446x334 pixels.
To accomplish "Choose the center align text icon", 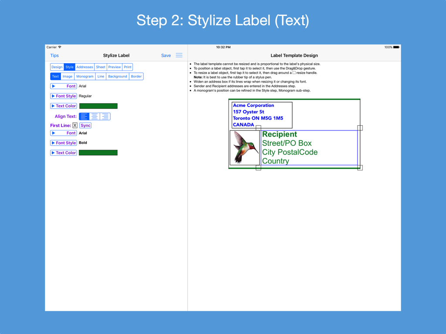I will coord(95,116).
